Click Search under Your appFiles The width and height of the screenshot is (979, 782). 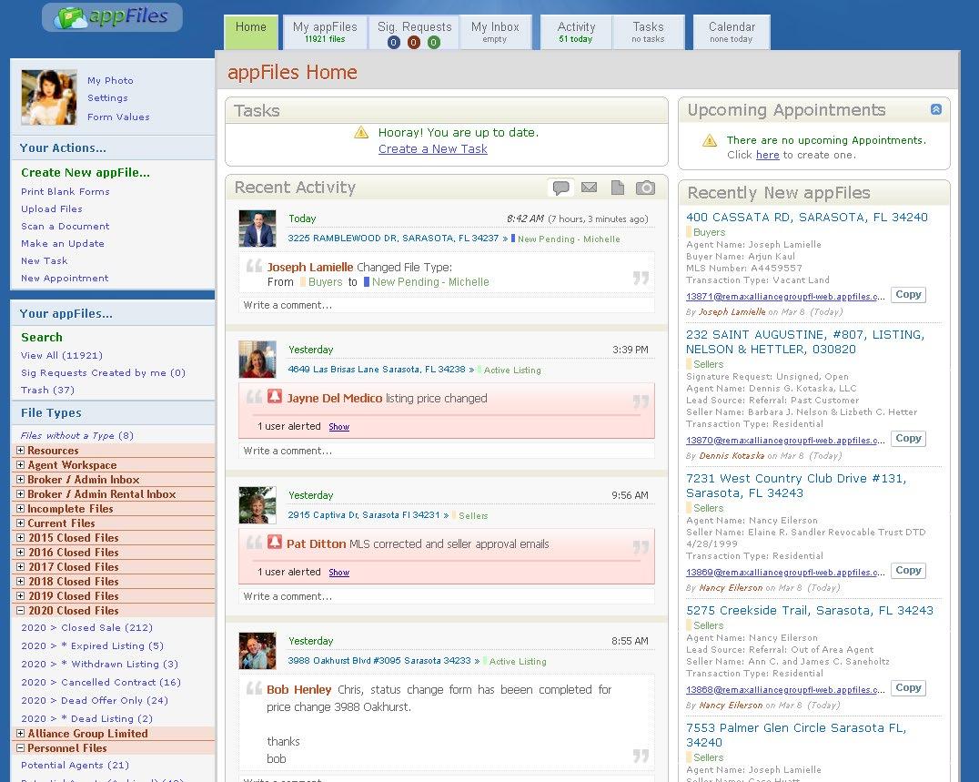click(x=42, y=337)
